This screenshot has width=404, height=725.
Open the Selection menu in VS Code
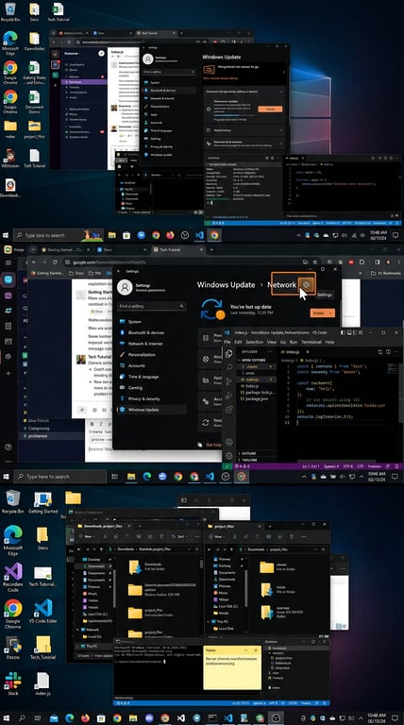[254, 342]
